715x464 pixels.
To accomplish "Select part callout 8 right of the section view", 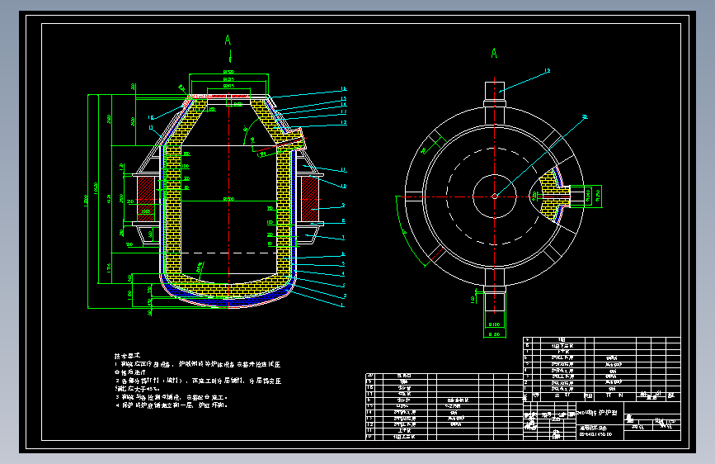I will coord(343,221).
